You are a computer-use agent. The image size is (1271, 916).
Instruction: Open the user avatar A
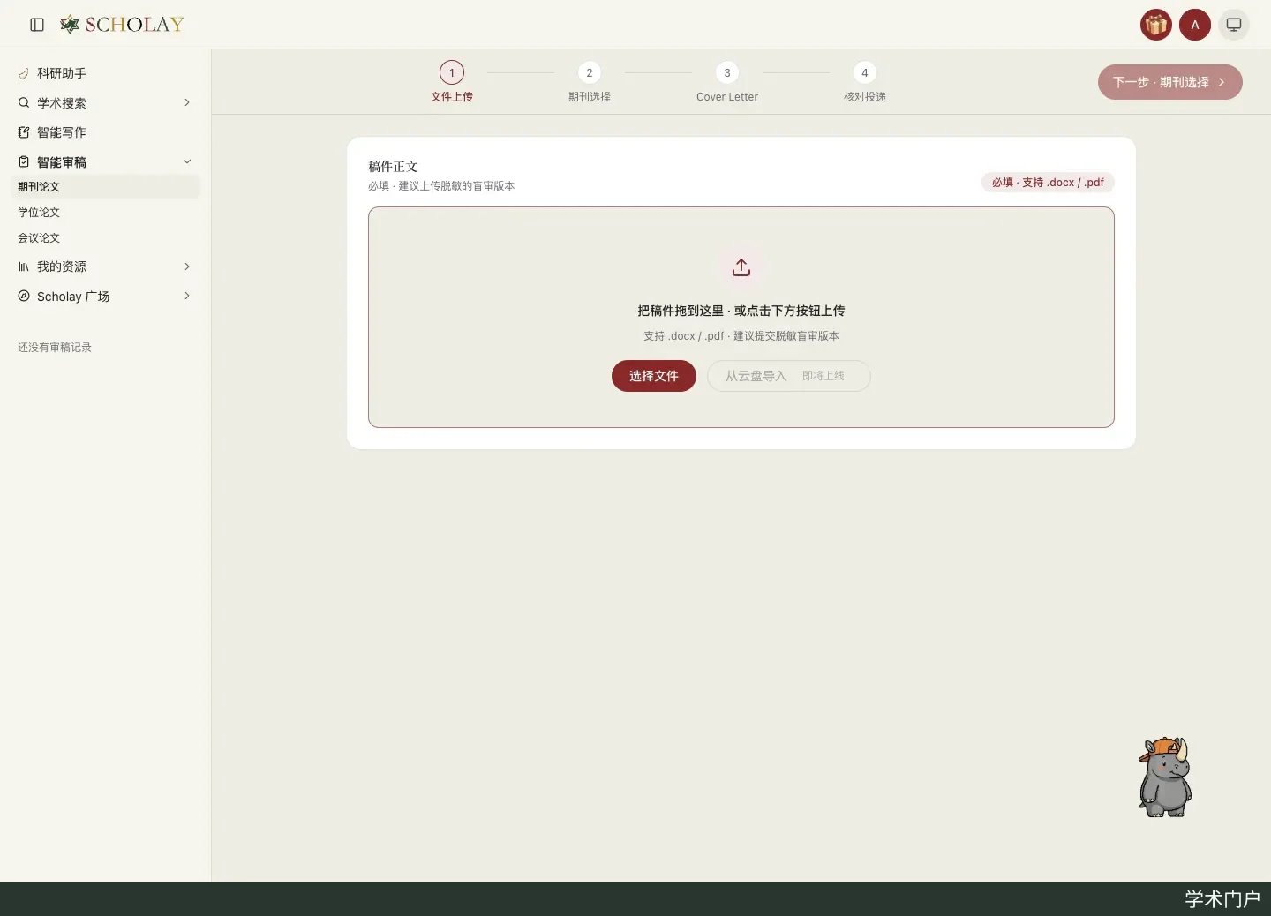click(x=1195, y=25)
